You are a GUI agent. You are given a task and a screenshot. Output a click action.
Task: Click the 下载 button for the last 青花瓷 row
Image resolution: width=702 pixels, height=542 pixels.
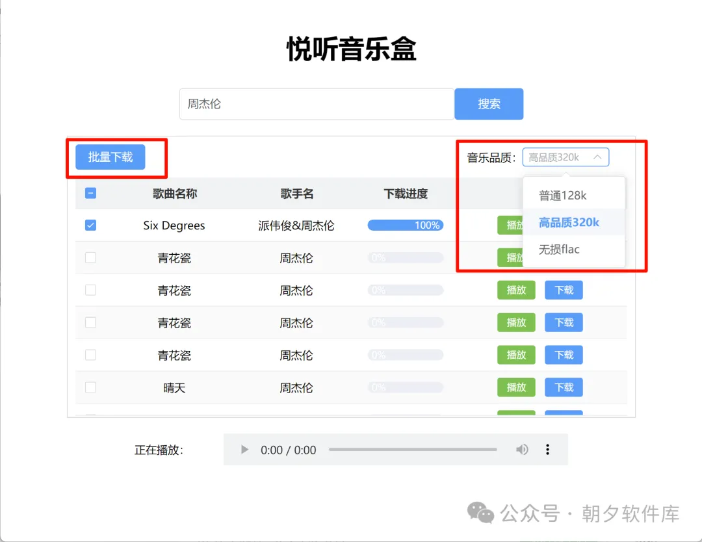(x=564, y=355)
